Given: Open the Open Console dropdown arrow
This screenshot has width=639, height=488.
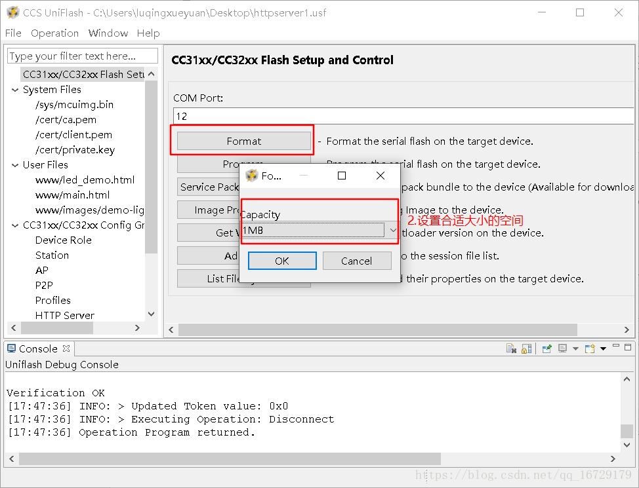Looking at the screenshot, I should (x=603, y=348).
